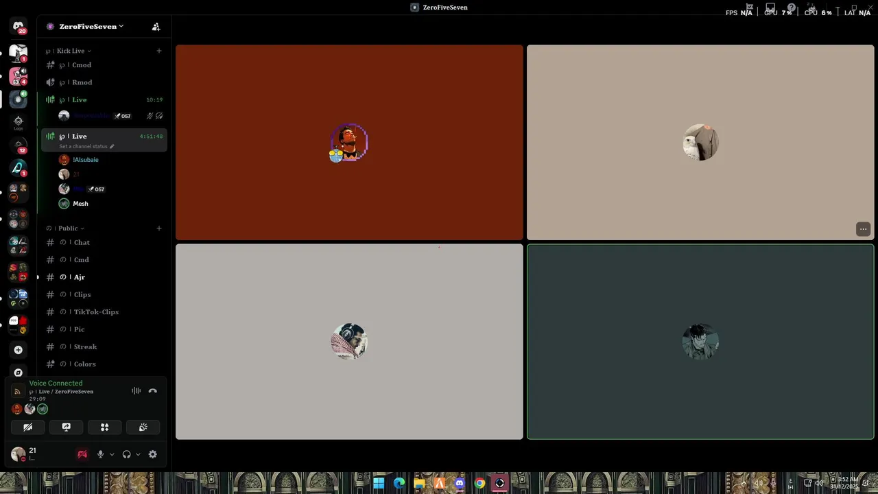The height and width of the screenshot is (494, 878).
Task: Create a channel in Kick Live category
Action: pyautogui.click(x=159, y=51)
